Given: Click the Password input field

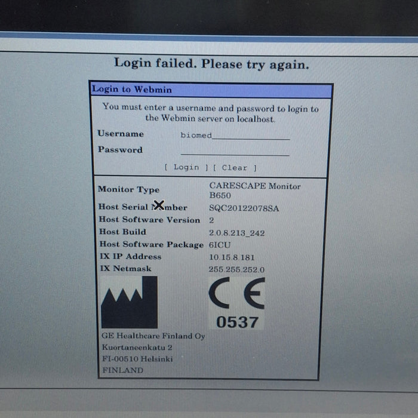Looking at the screenshot, I should pos(235,151).
